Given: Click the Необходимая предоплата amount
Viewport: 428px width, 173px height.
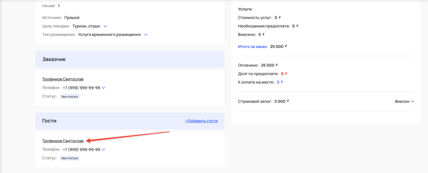Looking at the screenshot, I should (295, 26).
